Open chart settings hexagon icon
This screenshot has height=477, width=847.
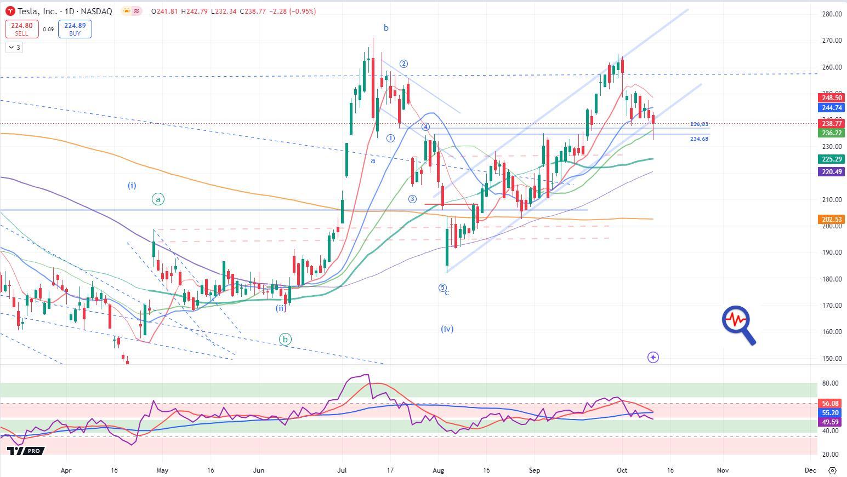(832, 470)
